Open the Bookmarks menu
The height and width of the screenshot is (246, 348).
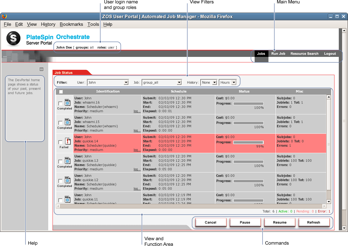coord(71,24)
